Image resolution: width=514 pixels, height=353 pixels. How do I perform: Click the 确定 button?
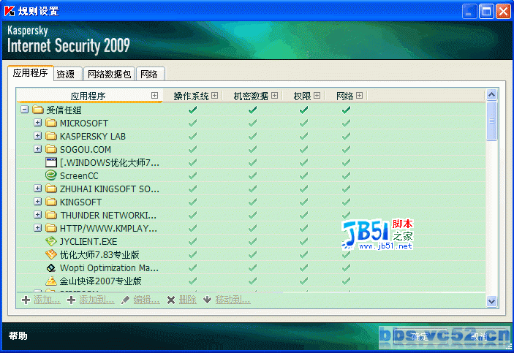pos(420,337)
